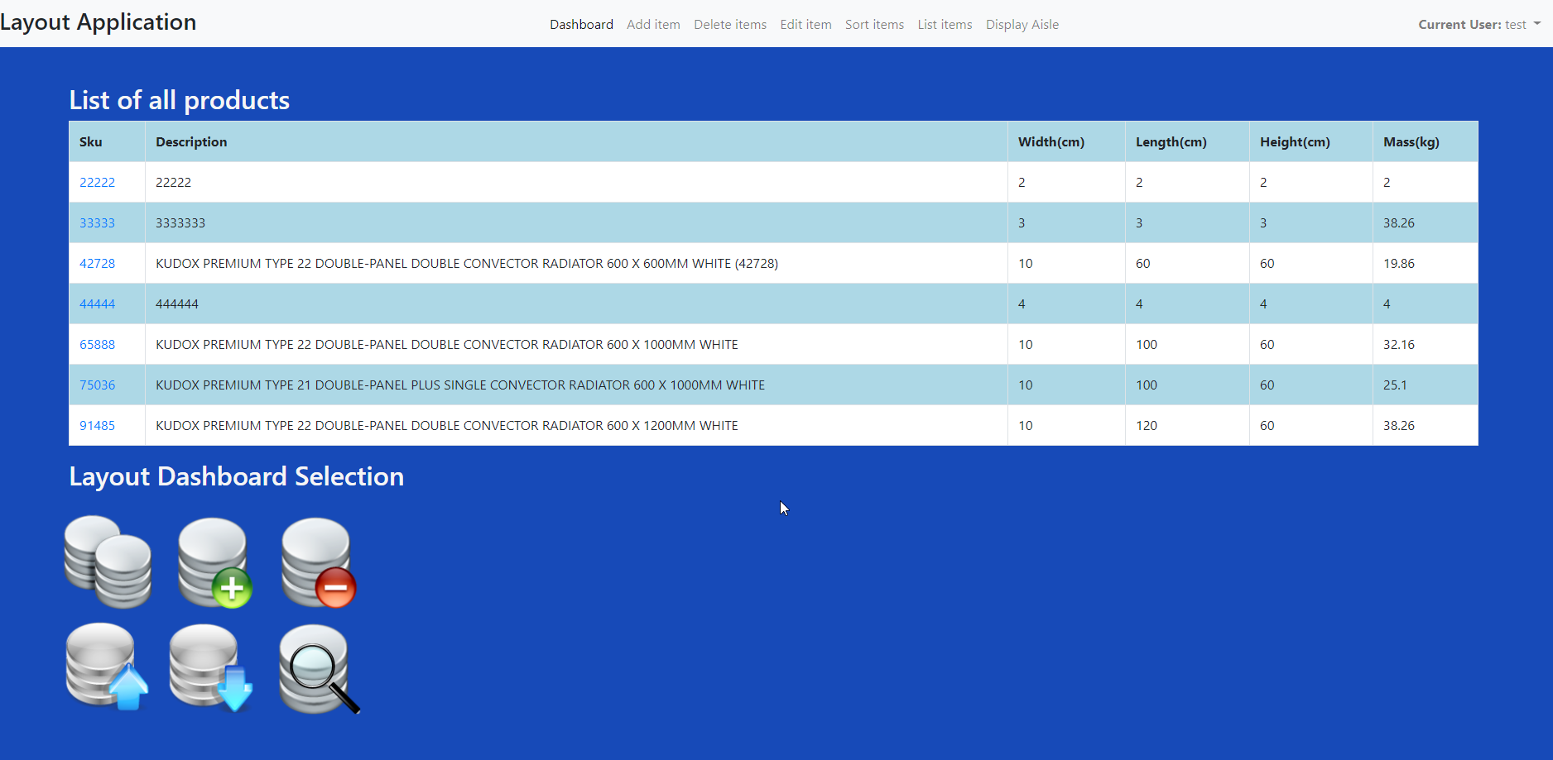Image resolution: width=1553 pixels, height=760 pixels.
Task: Click the stacked databases list icon
Action: tap(108, 562)
